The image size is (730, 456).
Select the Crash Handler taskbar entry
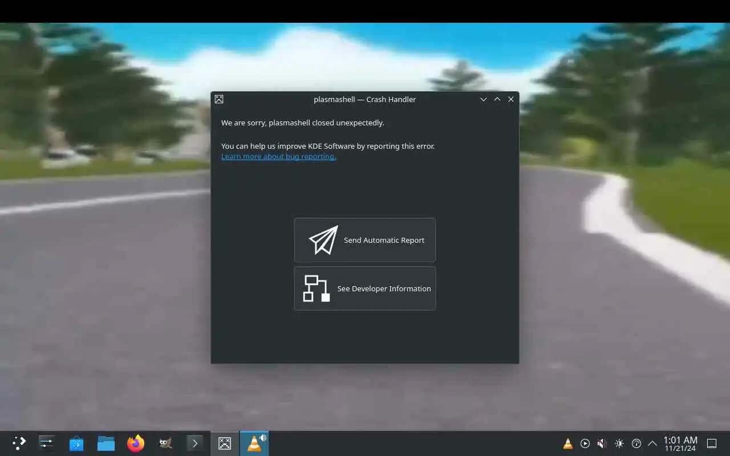(x=225, y=443)
